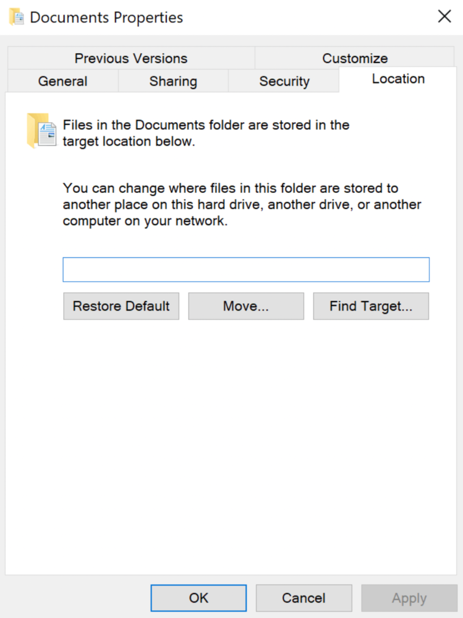Image resolution: width=463 pixels, height=618 pixels.
Task: Click Find Target to open the folder location
Action: coord(370,306)
